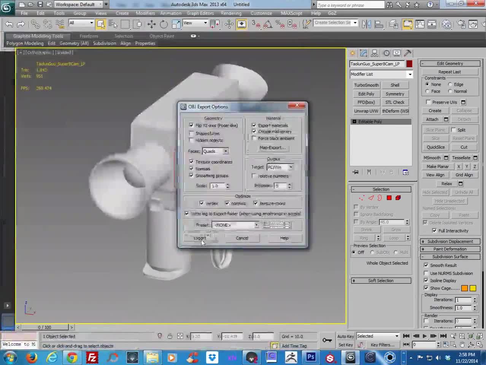The width and height of the screenshot is (486, 365).
Task: Open Configure Modifier Sets icon
Action: (406, 172)
